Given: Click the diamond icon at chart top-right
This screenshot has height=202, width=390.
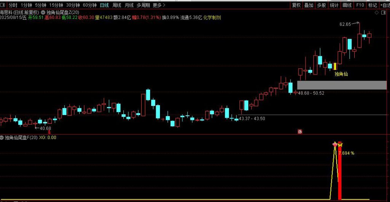Looking at the screenshot, I should coord(377,13).
